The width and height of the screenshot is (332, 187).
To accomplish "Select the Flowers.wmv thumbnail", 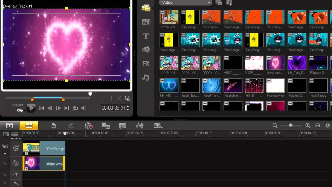I will [x=275, y=86].
